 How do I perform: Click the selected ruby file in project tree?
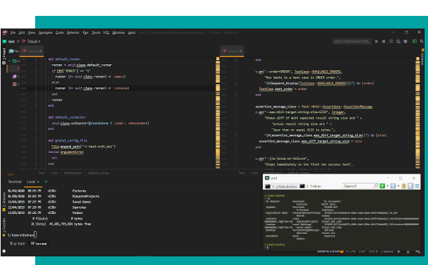(x=19, y=69)
